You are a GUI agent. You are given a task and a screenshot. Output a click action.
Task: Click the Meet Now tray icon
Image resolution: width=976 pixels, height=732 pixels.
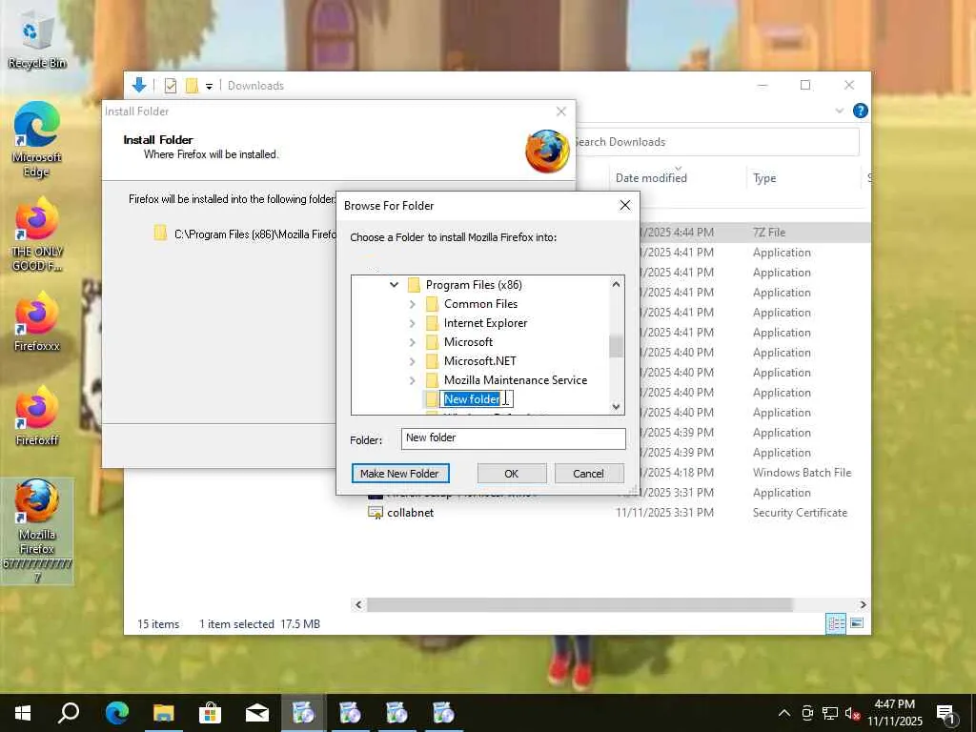point(807,713)
